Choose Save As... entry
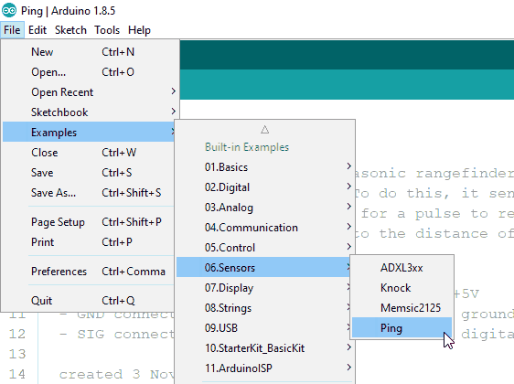Viewport: 514px width, 384px height. (x=89, y=192)
